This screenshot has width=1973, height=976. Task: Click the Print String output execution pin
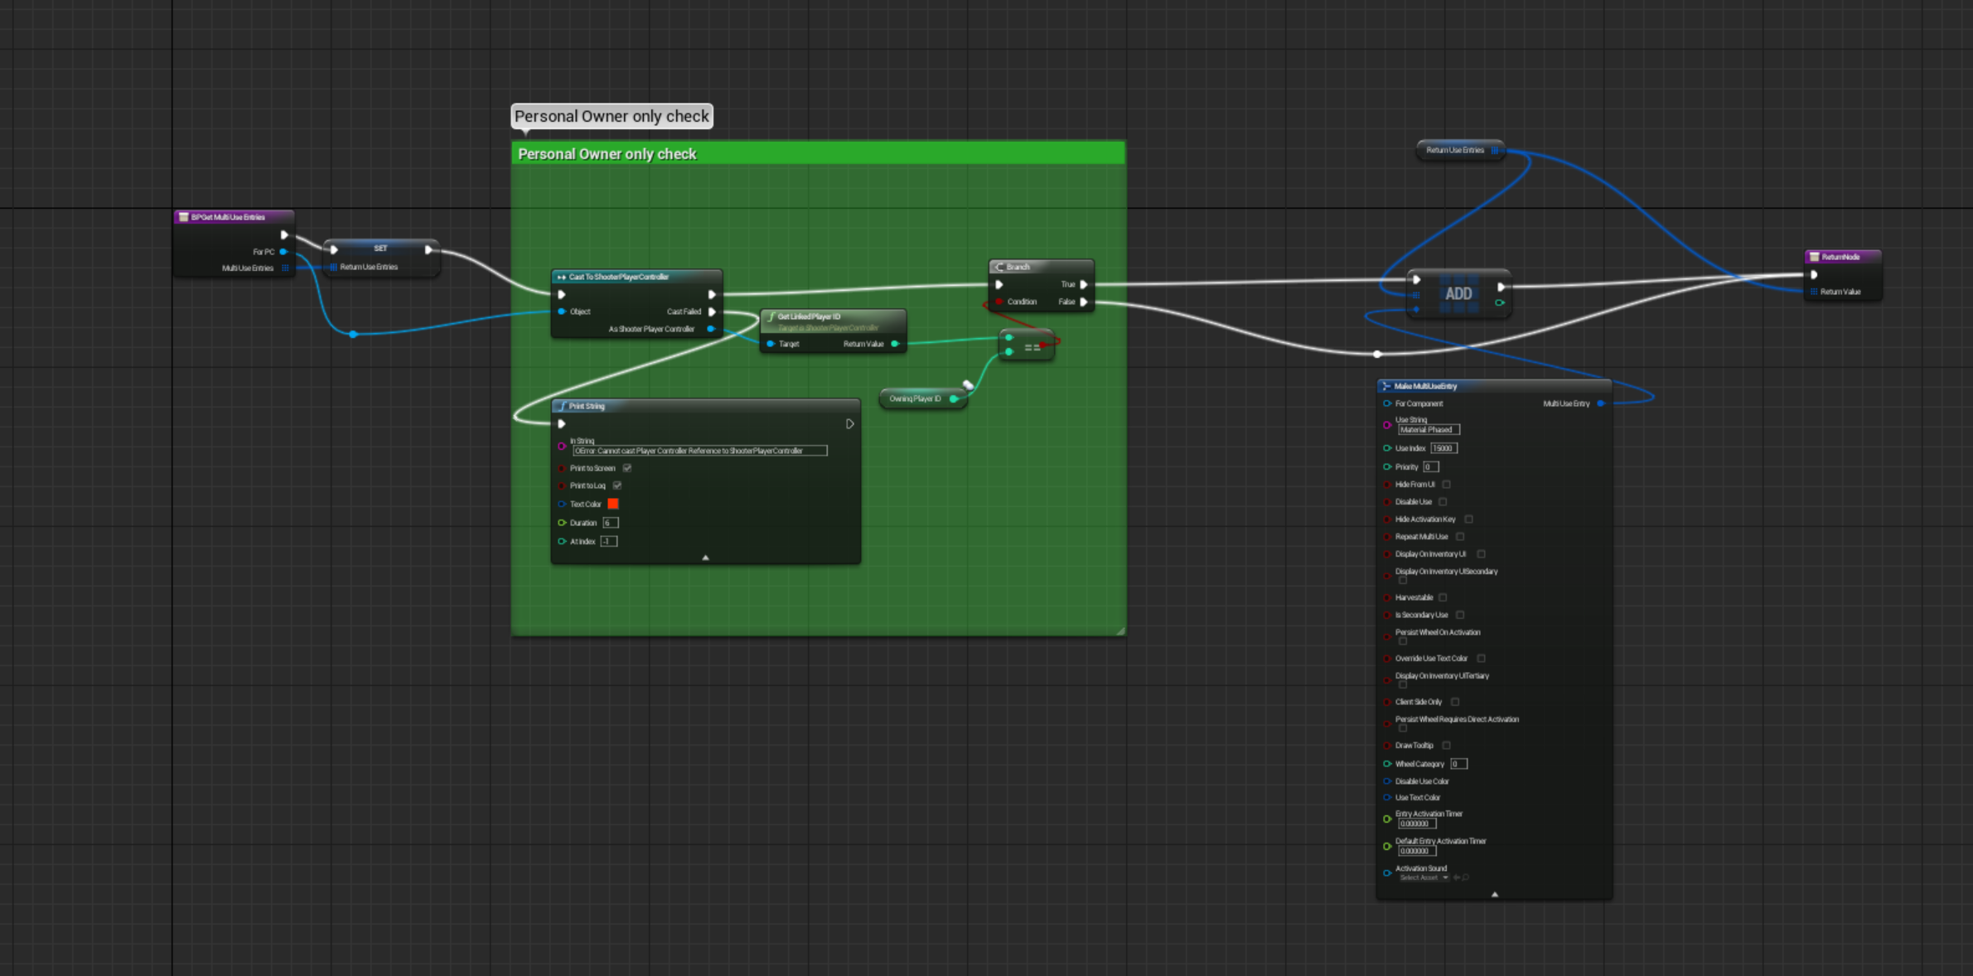click(849, 424)
